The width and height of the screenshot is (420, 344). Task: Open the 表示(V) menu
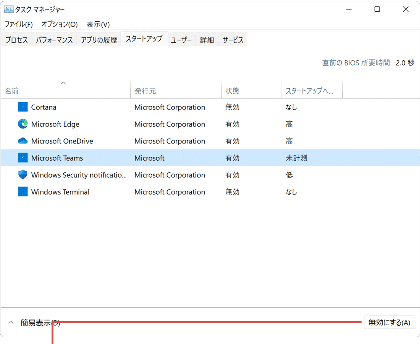click(98, 24)
